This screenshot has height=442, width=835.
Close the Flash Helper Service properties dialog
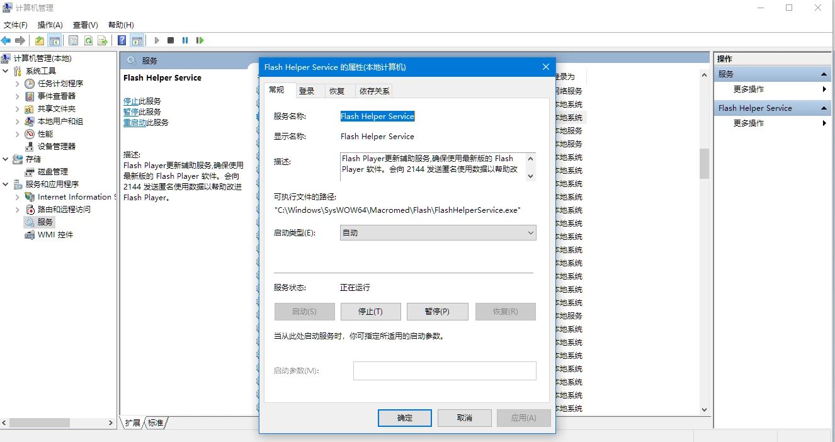coord(546,67)
